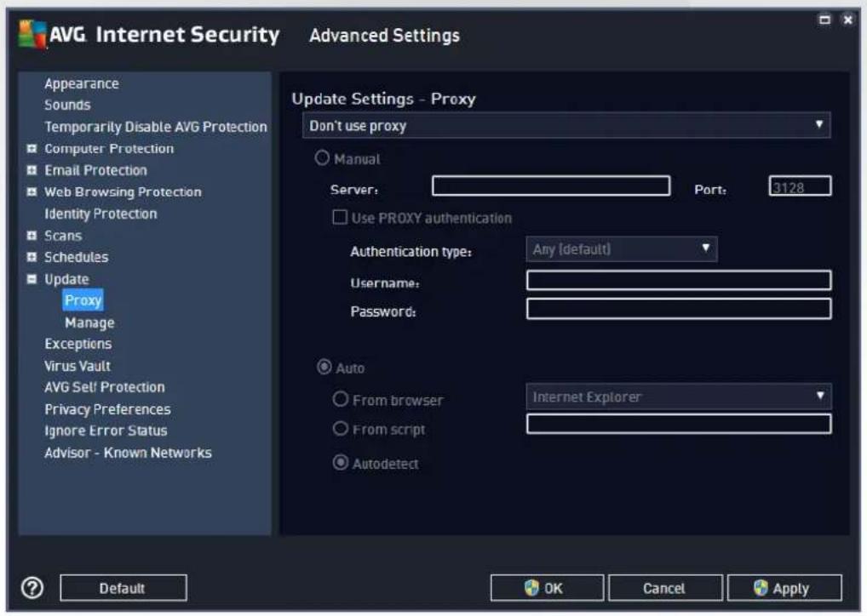Select the Proxy item under Update
The width and height of the screenshot is (867, 616).
(83, 300)
